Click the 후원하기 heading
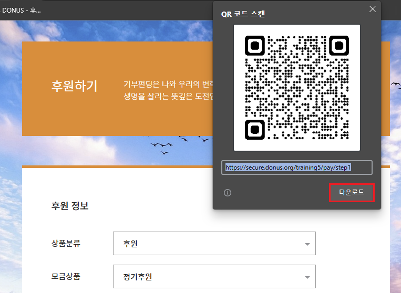The width and height of the screenshot is (401, 293). pos(75,86)
